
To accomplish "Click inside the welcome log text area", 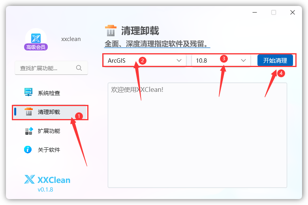I will tap(197, 135).
